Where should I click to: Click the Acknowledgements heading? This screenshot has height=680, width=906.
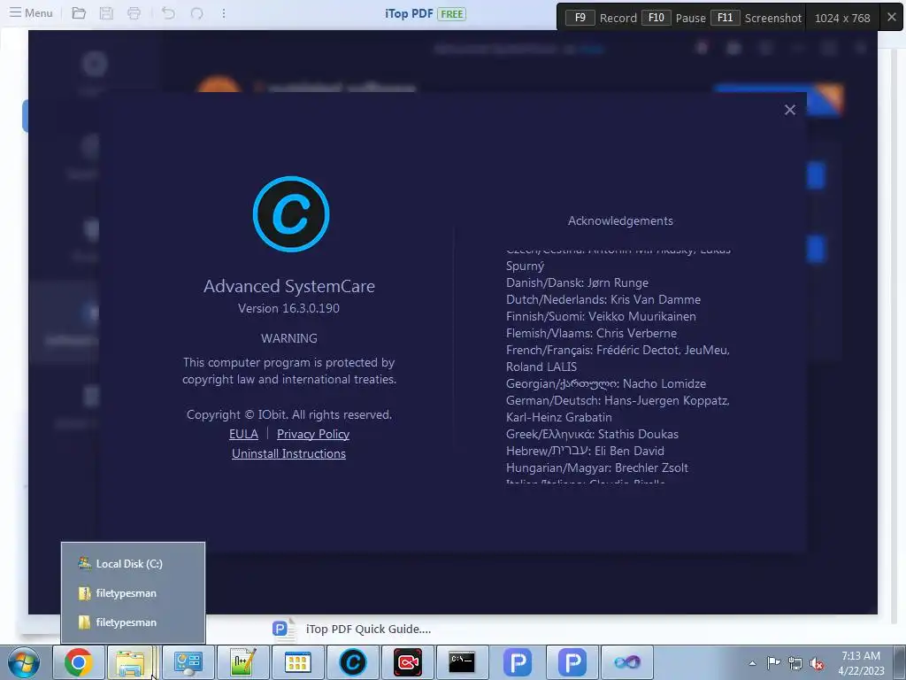pos(620,220)
